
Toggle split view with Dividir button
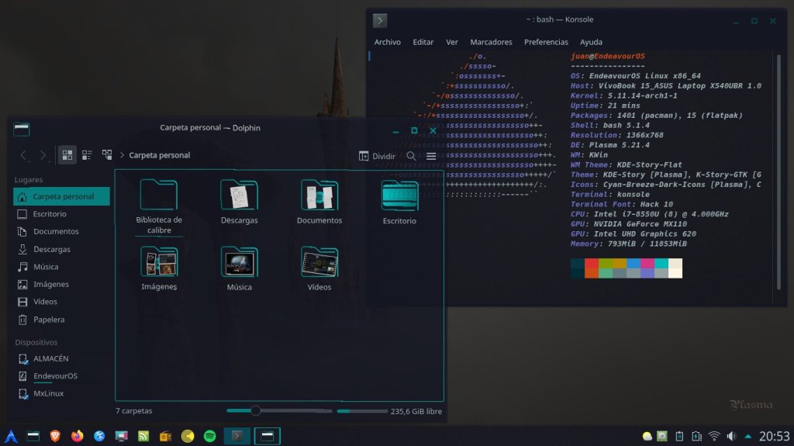(x=377, y=156)
